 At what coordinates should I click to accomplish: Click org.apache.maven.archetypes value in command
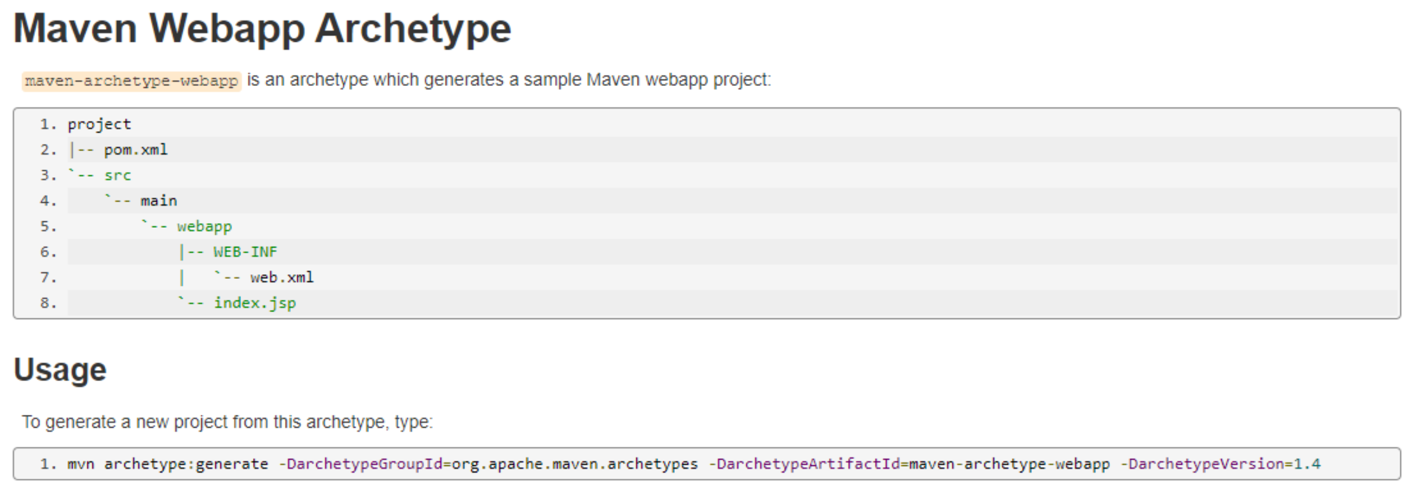[574, 464]
